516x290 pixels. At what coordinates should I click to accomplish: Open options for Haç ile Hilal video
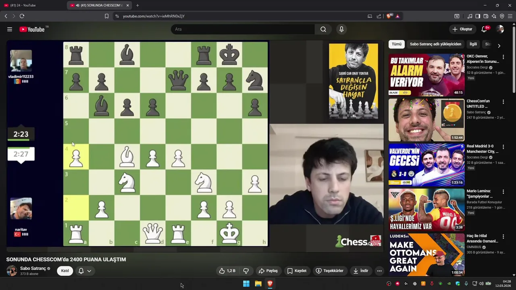(503, 237)
